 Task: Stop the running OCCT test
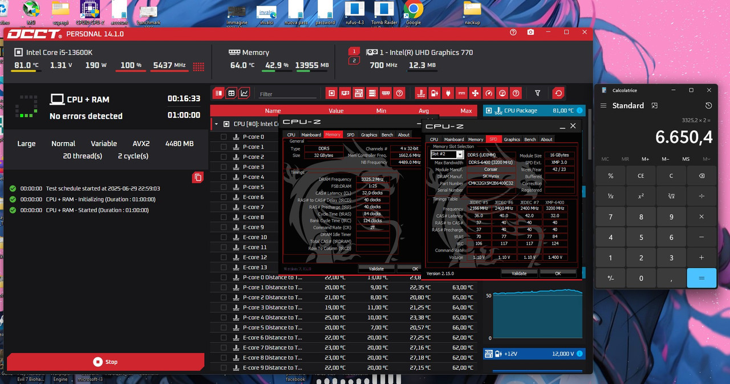click(106, 362)
